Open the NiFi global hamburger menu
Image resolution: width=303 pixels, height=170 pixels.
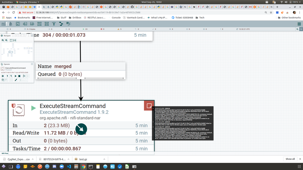[x=299, y=24]
